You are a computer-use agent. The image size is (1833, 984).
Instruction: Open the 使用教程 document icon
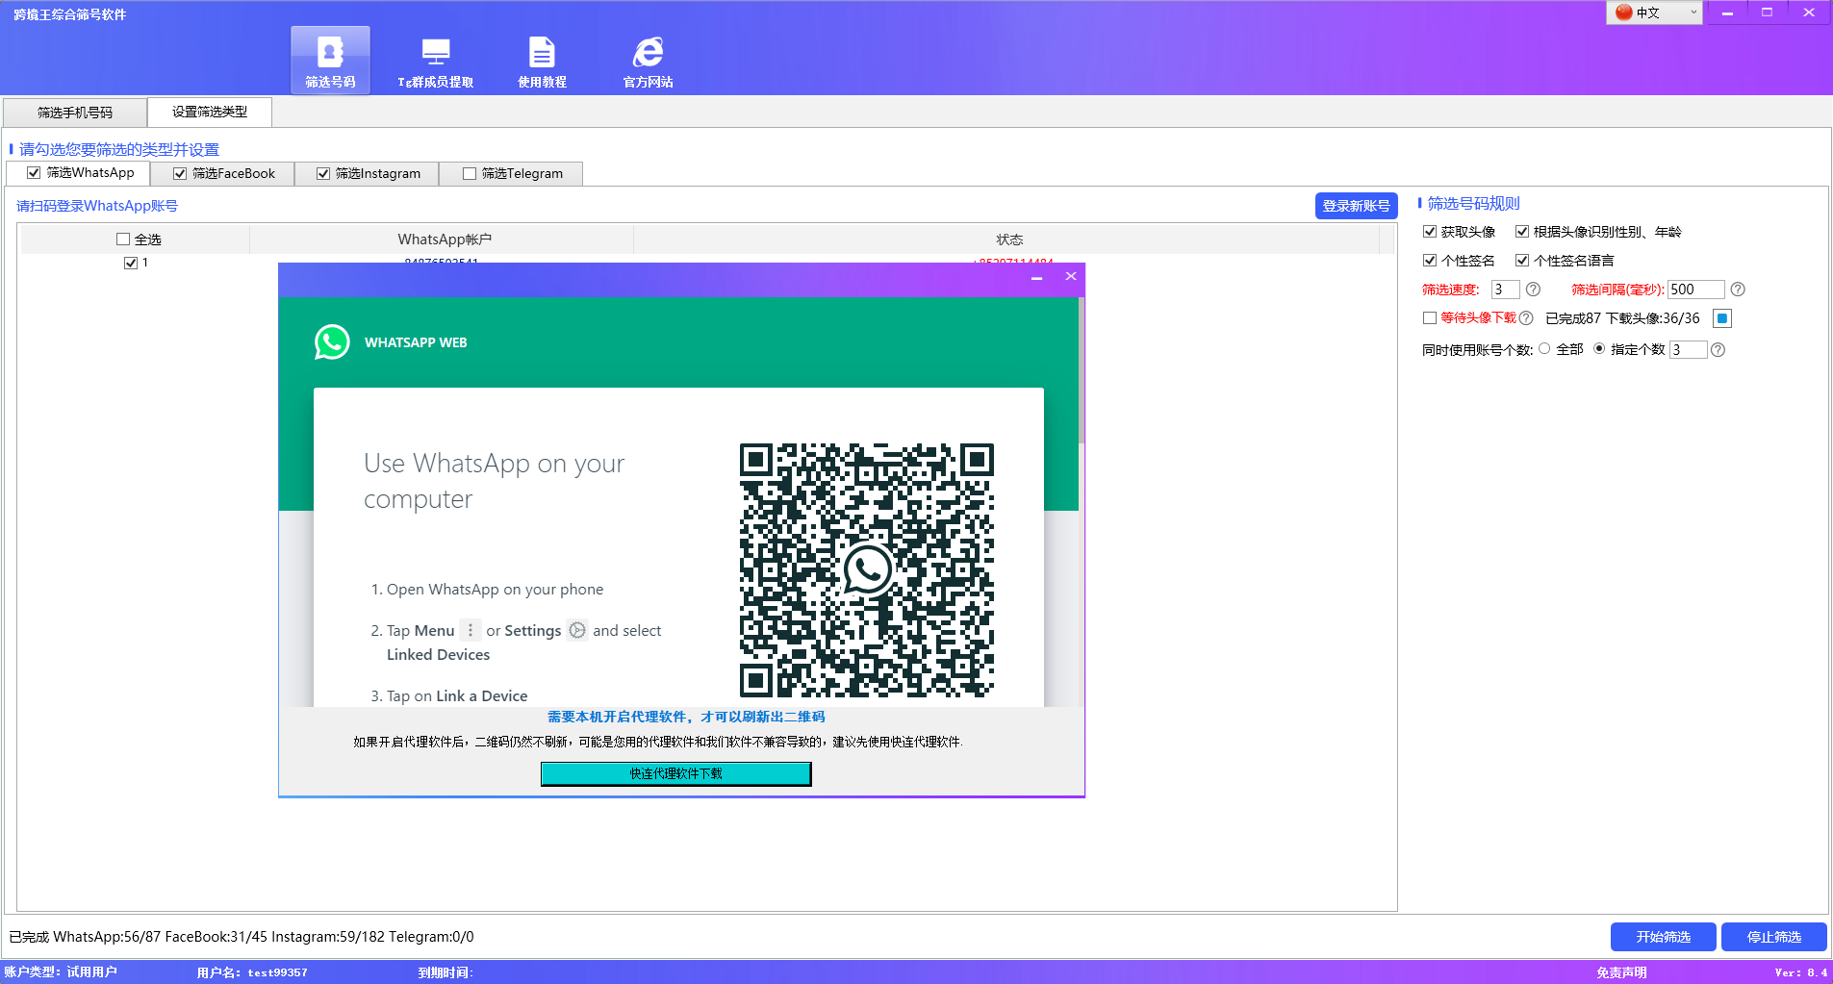coord(542,62)
